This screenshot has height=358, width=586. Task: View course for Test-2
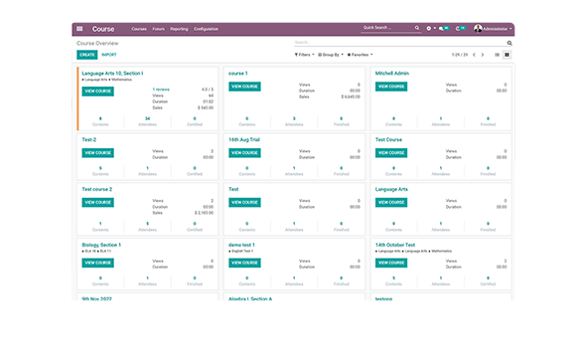pos(98,152)
